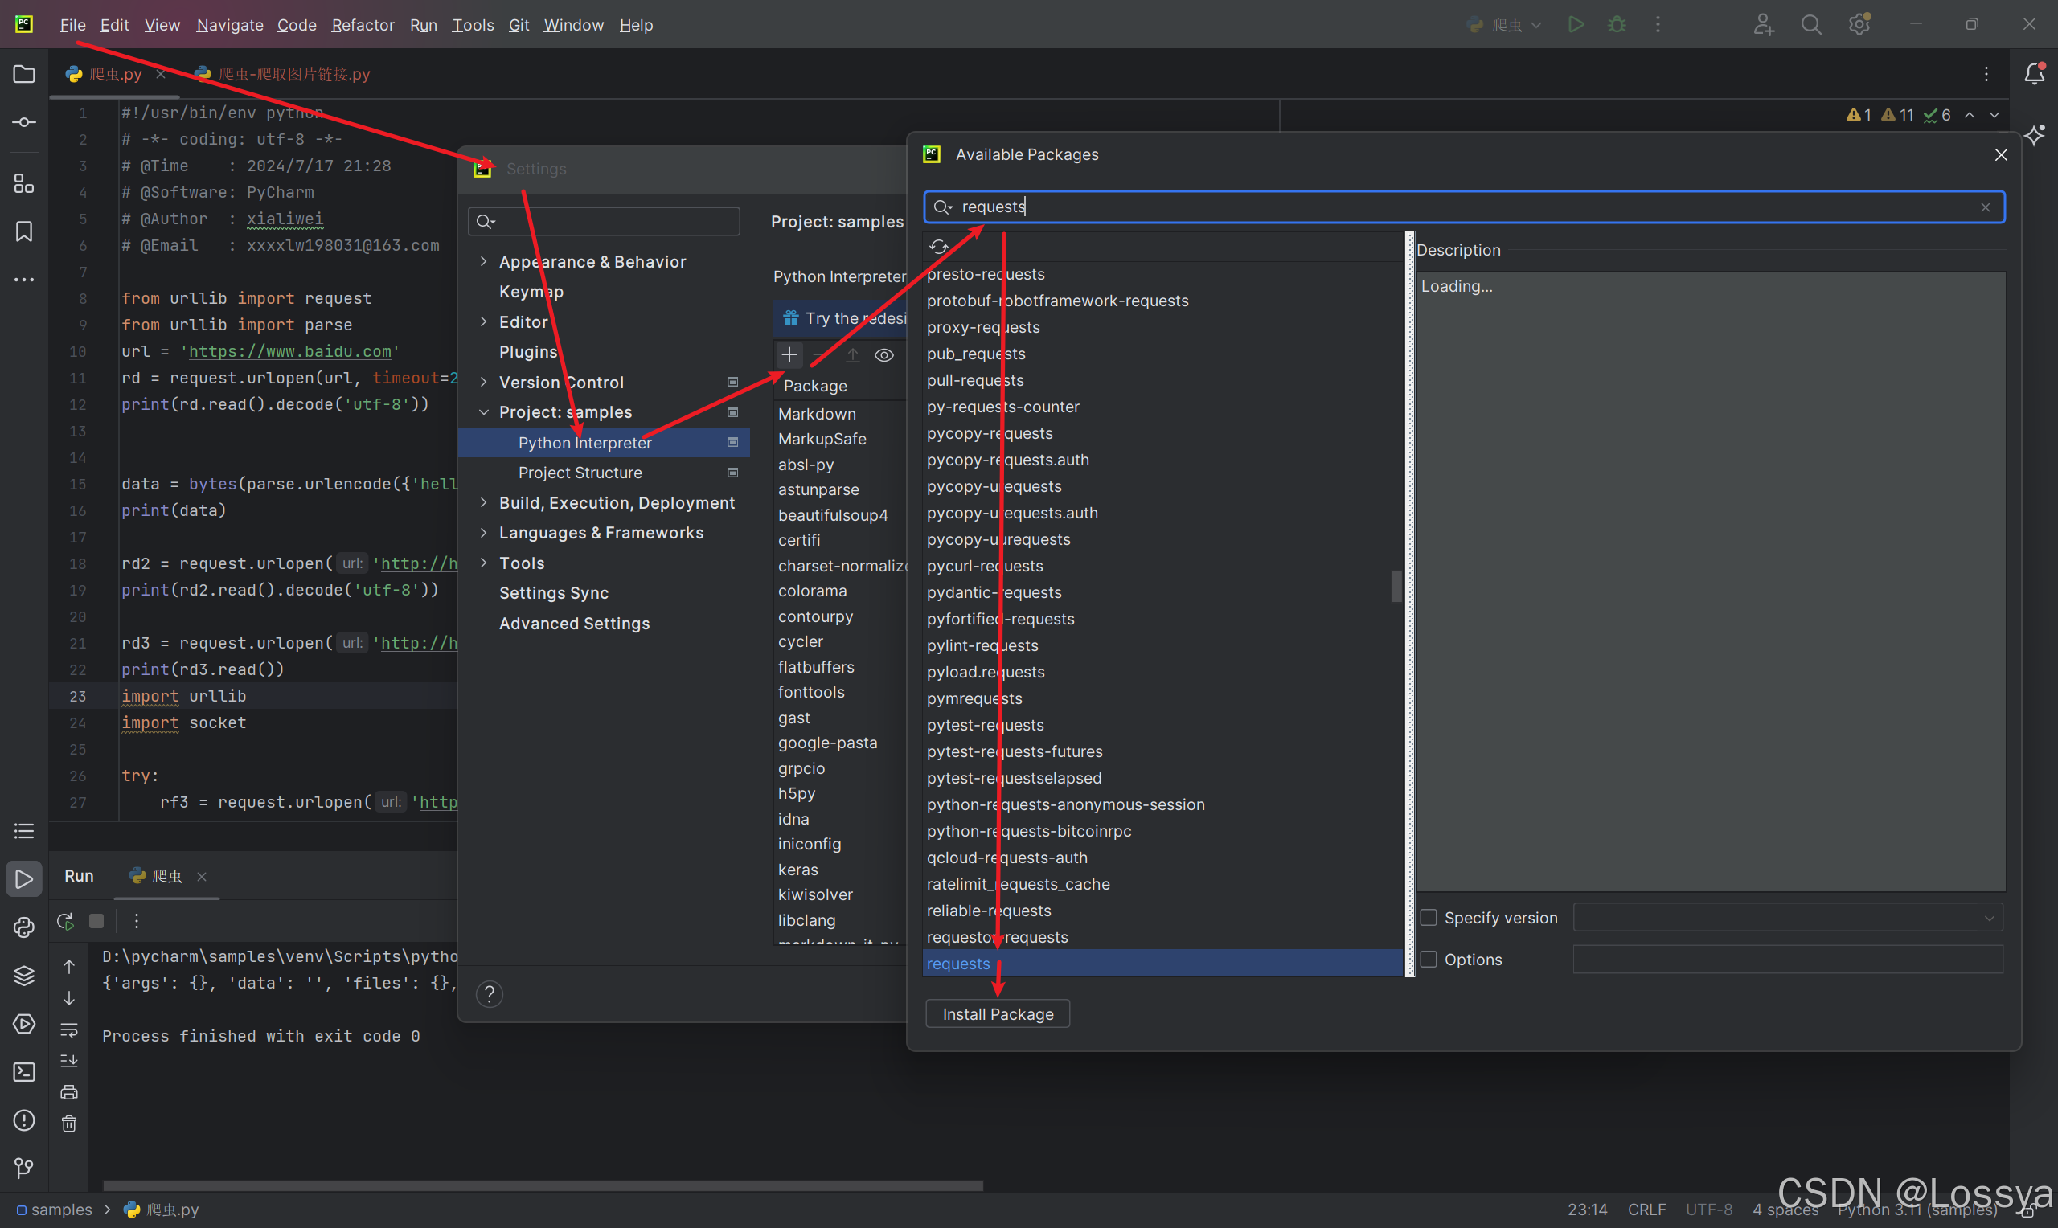Reload the available packages list
This screenshot has width=2058, height=1228.
coord(938,248)
